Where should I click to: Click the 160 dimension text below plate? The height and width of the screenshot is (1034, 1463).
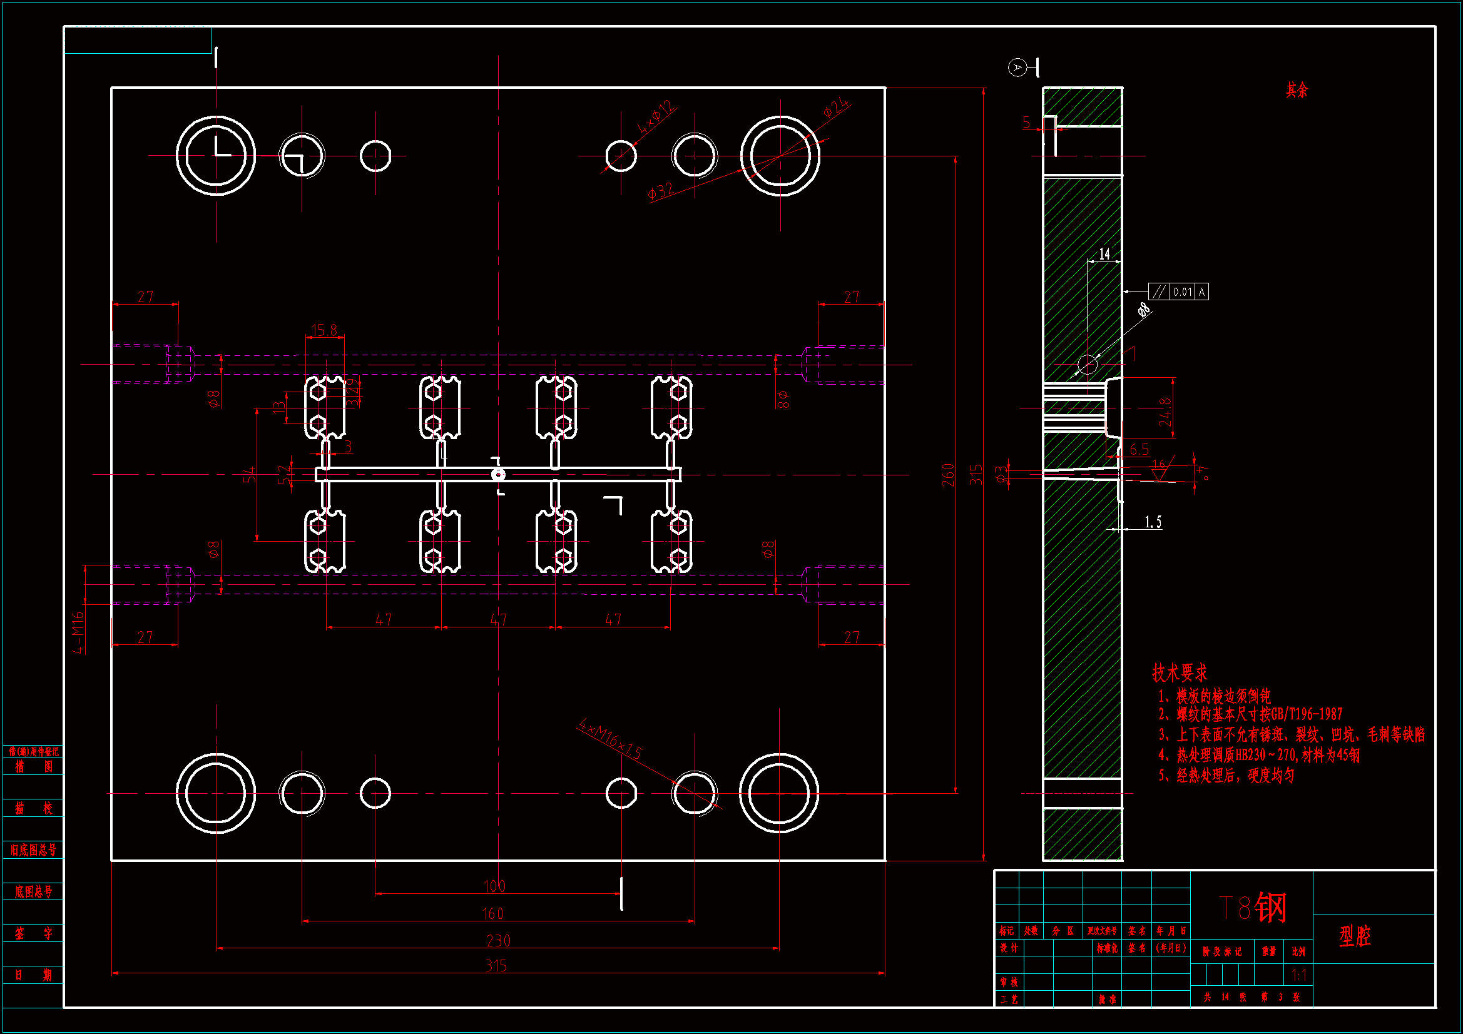coord(493,914)
